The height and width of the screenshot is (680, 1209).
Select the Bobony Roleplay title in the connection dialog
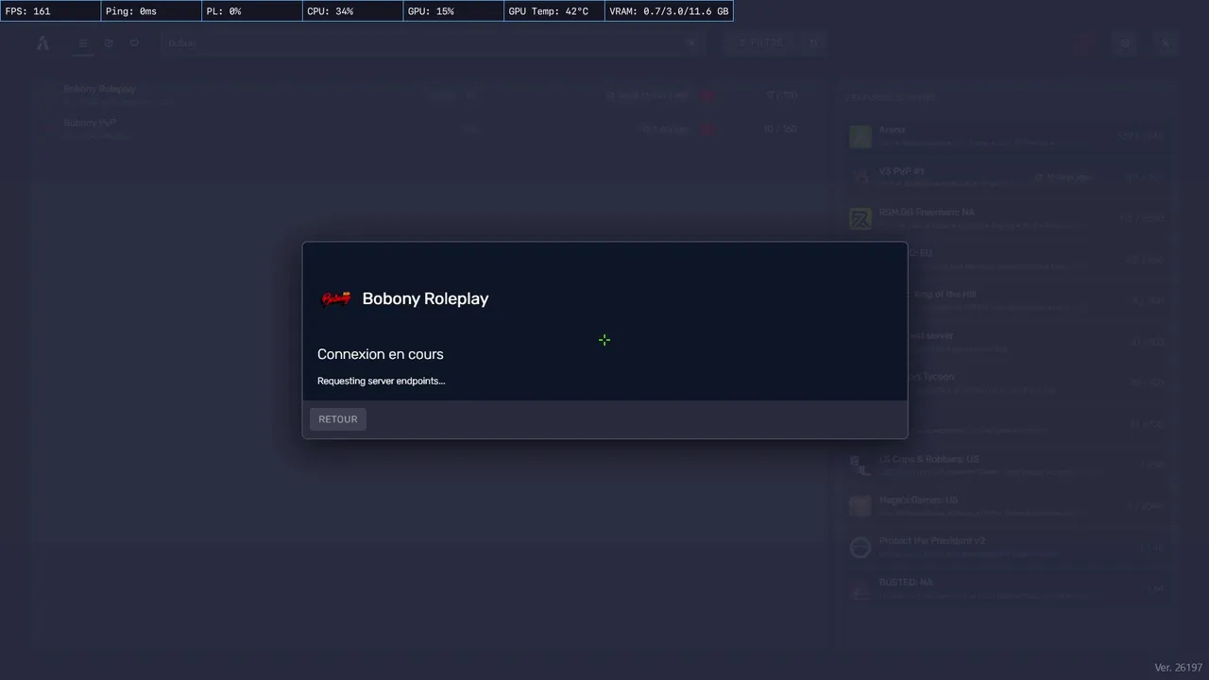425,298
